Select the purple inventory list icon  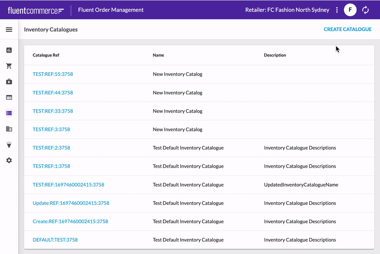9,113
